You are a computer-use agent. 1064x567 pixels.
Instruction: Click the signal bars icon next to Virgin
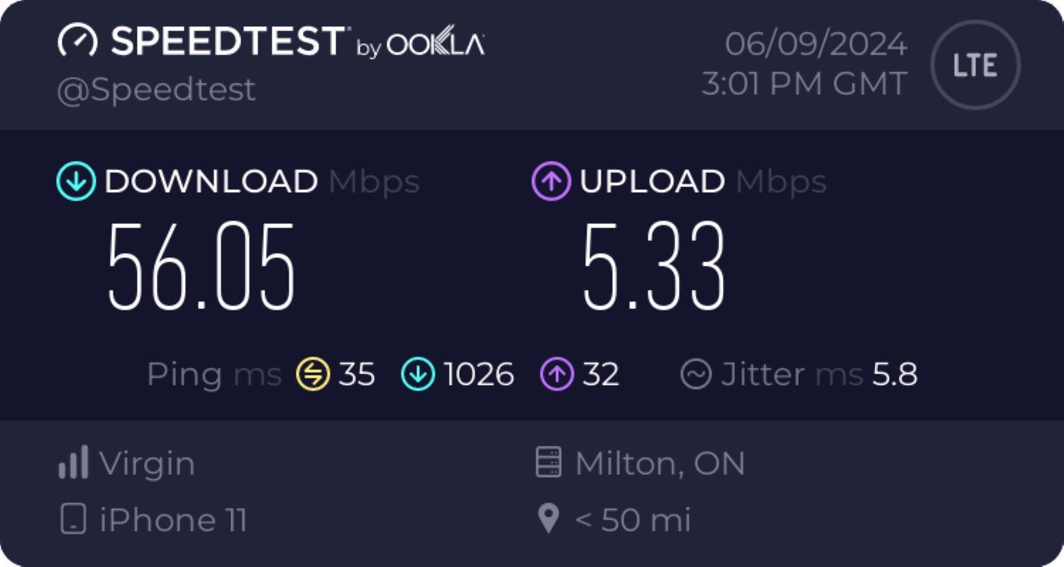click(73, 462)
